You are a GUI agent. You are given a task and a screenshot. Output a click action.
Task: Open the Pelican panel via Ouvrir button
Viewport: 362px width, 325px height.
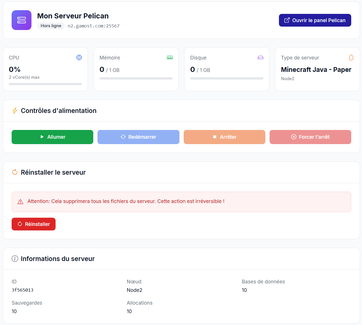point(315,20)
